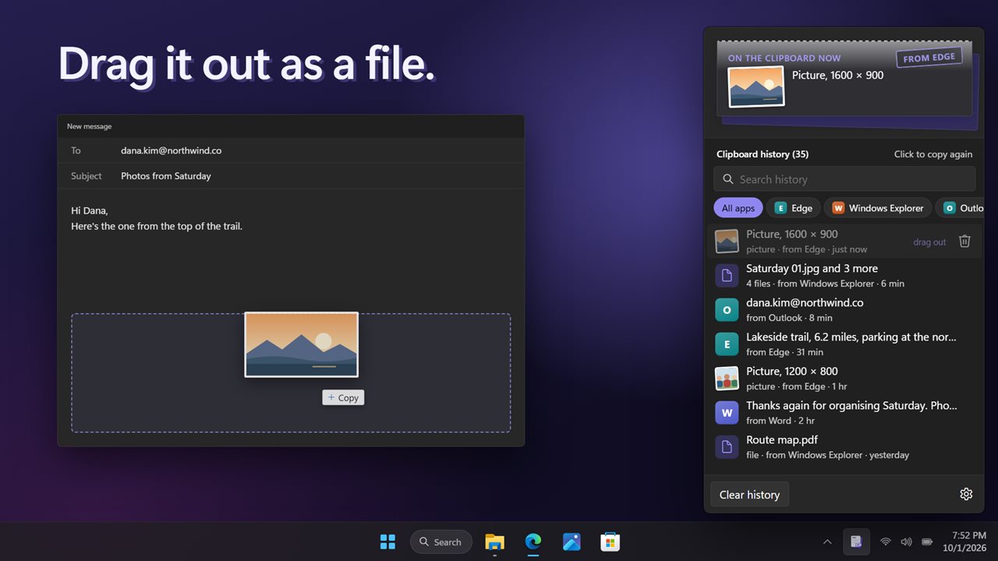Image resolution: width=998 pixels, height=561 pixels.
Task: Filter history by Windows Explorer
Action: tap(877, 208)
